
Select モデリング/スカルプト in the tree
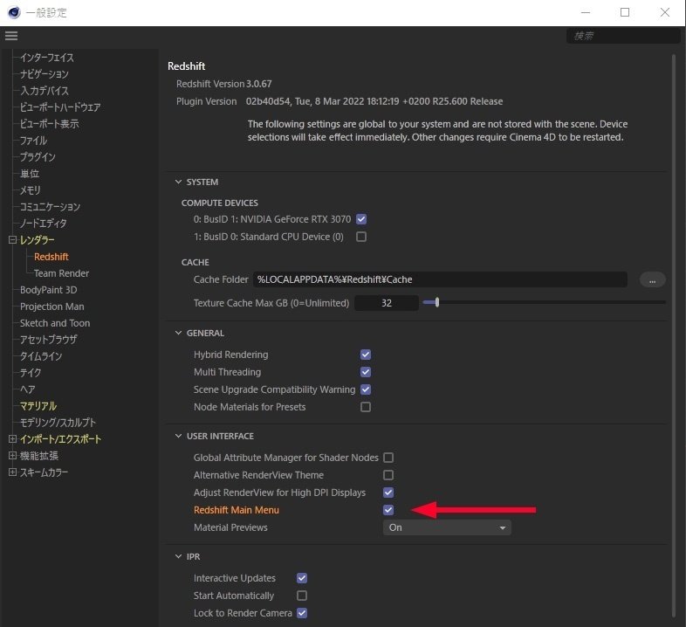58,423
